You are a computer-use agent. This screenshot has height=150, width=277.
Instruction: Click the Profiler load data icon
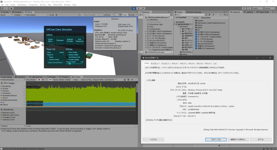tap(125, 80)
